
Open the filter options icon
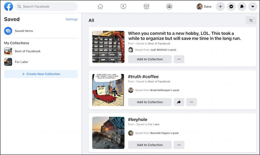coord(251,21)
